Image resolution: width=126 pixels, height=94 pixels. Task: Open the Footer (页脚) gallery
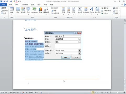tap(69, 11)
